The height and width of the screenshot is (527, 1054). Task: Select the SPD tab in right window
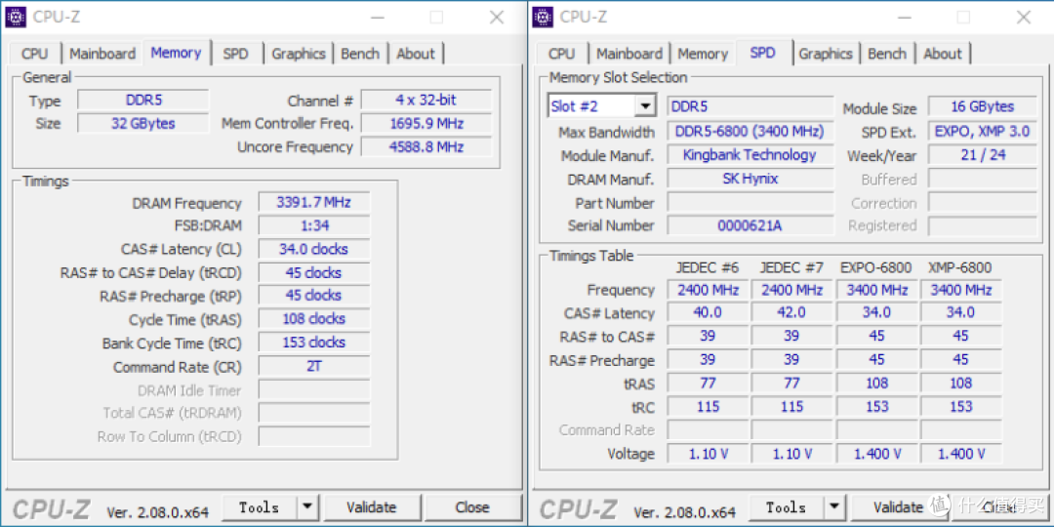[x=762, y=53]
